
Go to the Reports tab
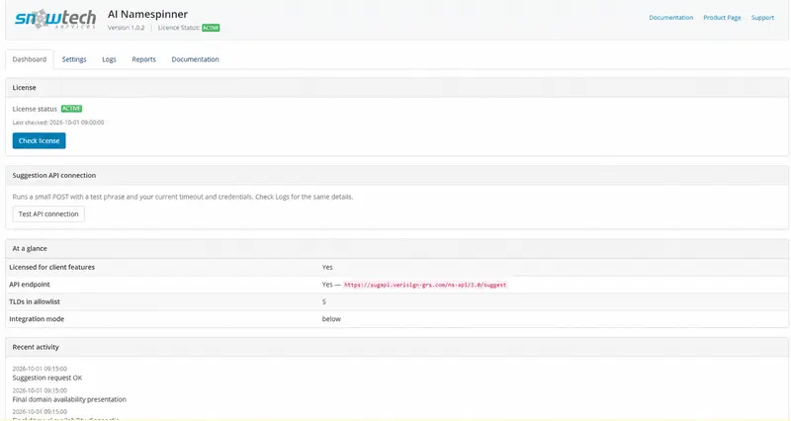143,59
